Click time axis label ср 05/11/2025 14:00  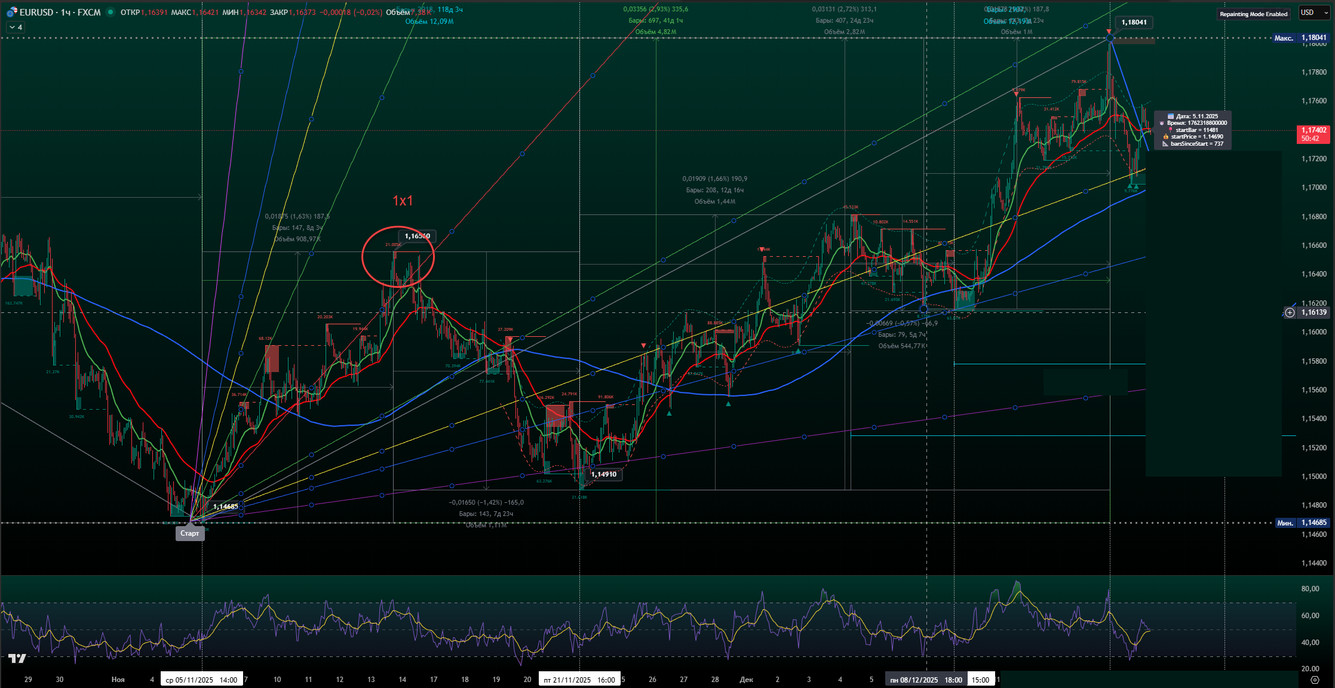[201, 680]
